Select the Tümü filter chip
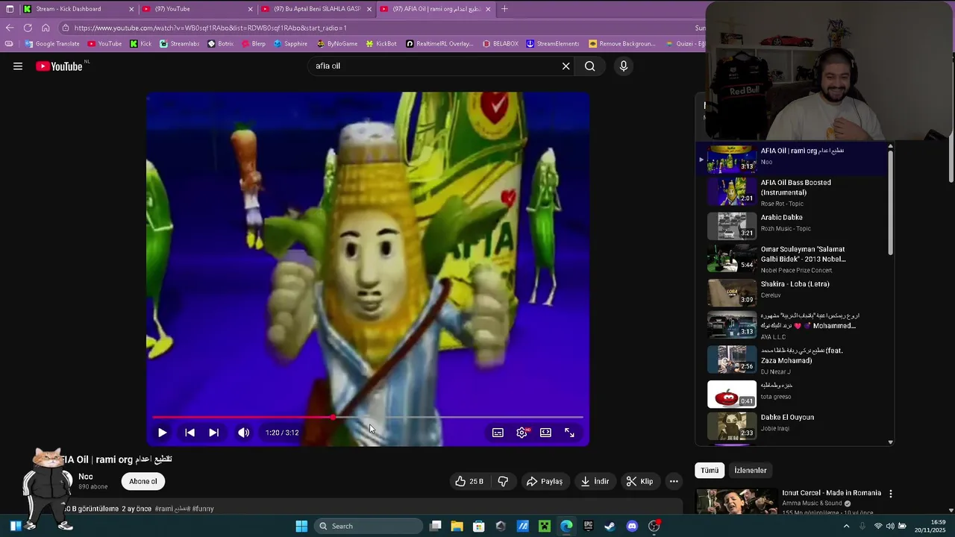 [x=710, y=471]
